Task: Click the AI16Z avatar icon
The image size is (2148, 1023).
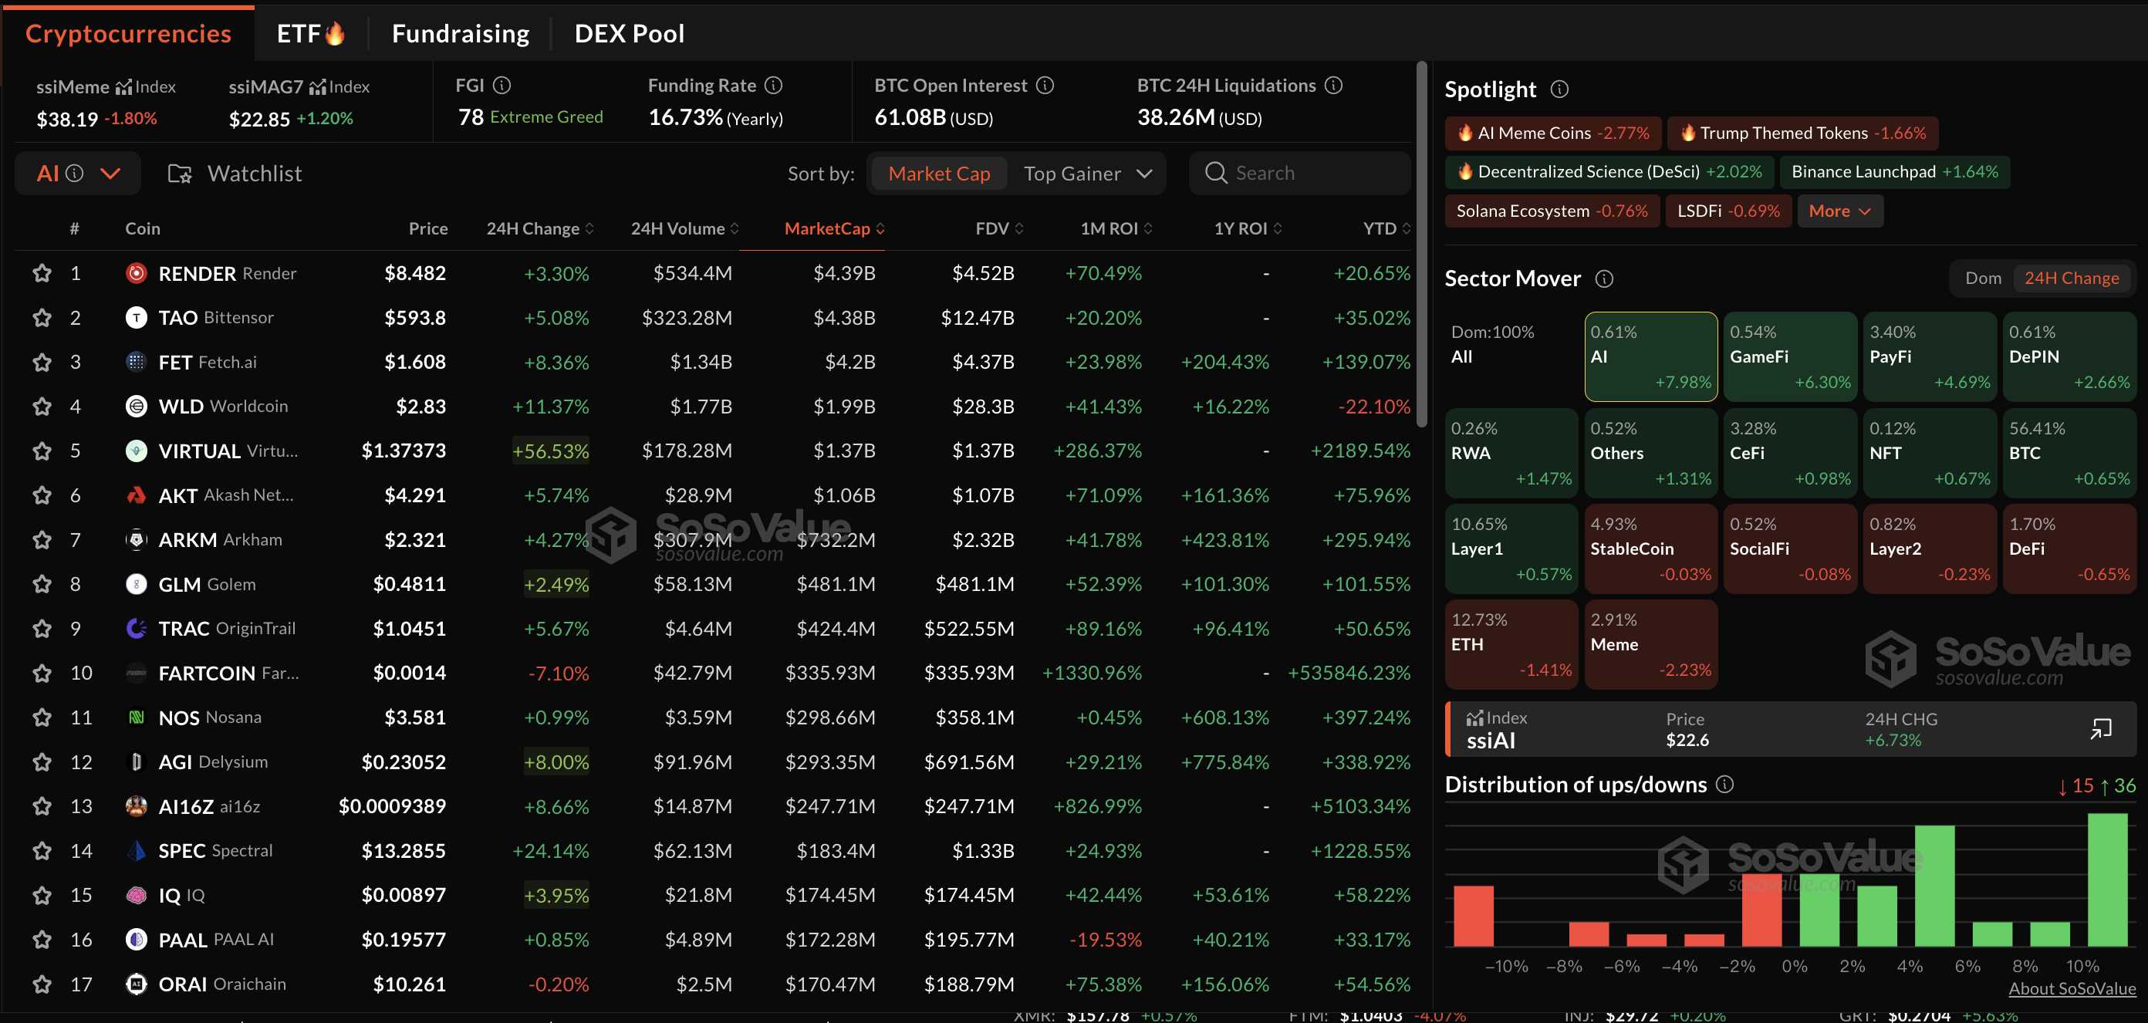Action: 136,806
